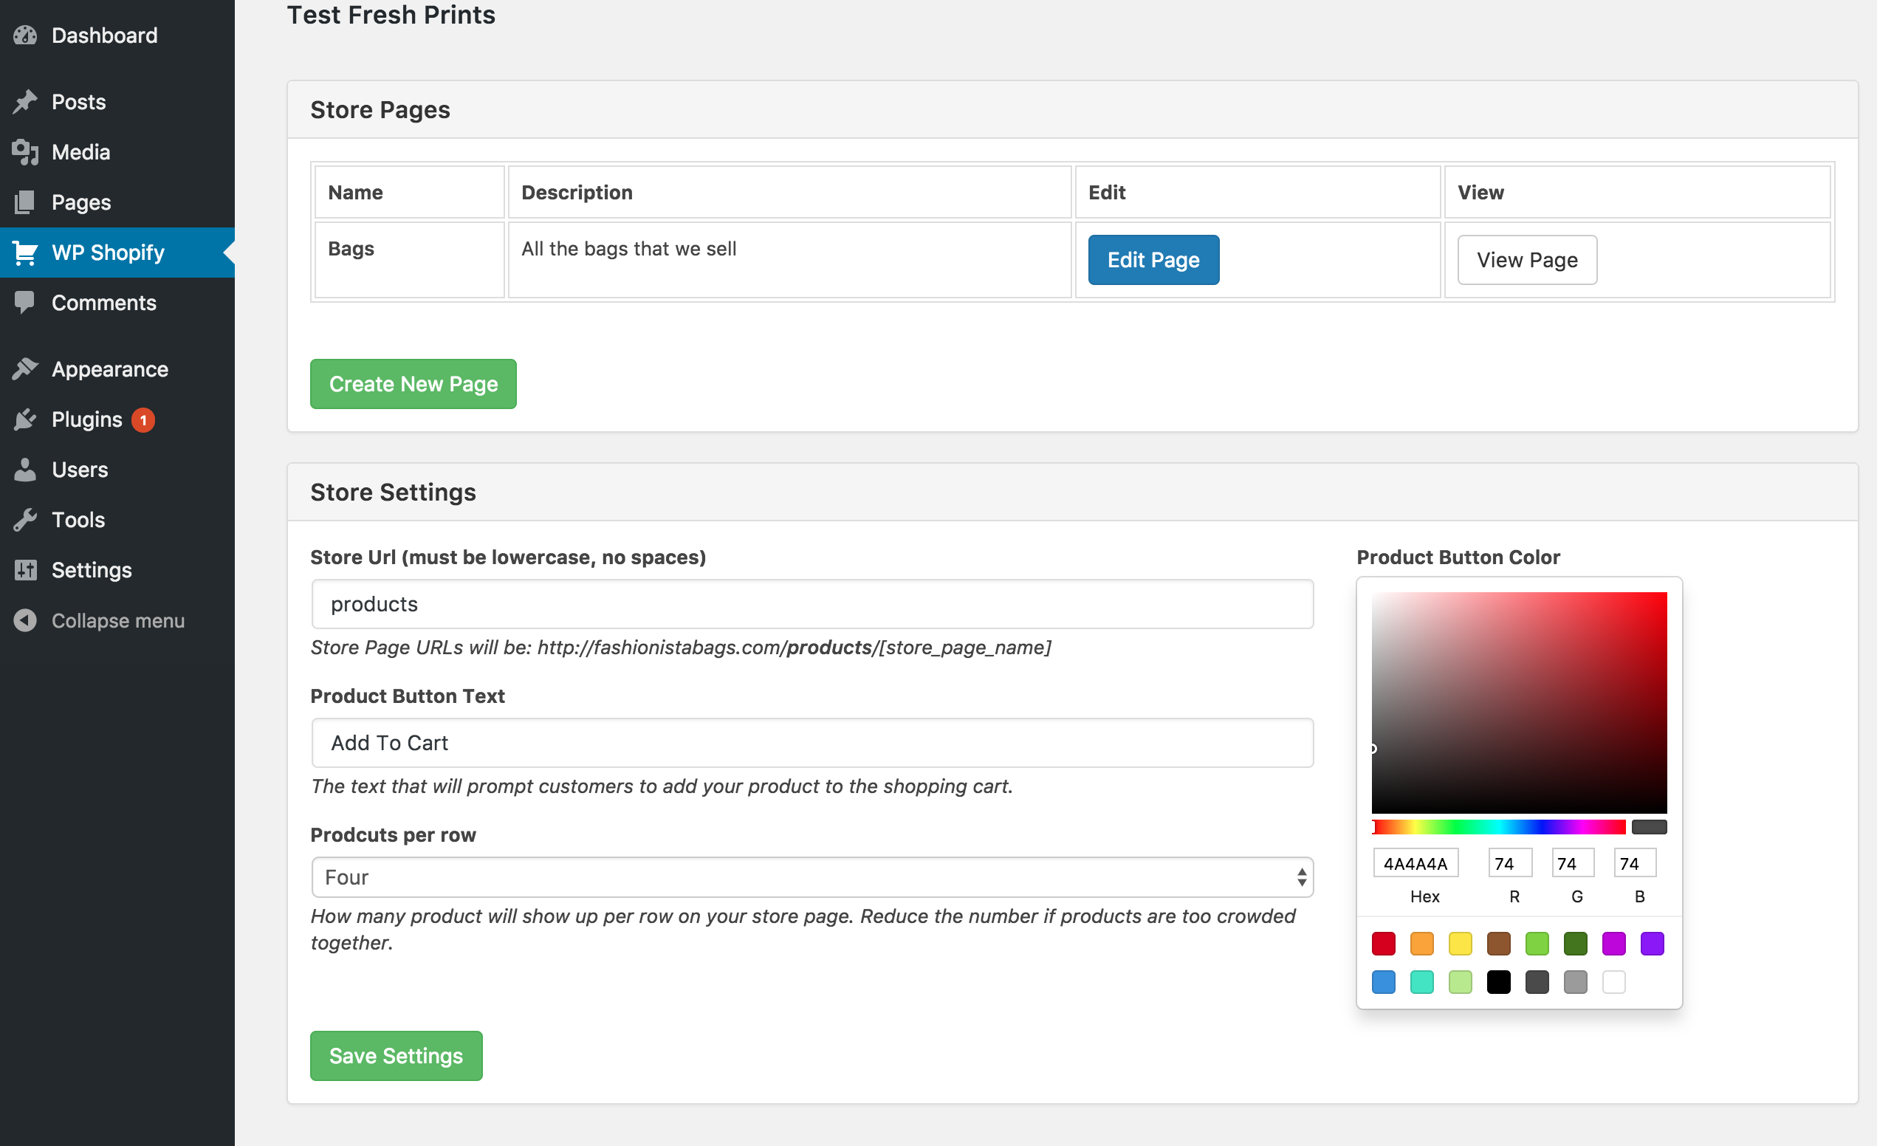Image resolution: width=1877 pixels, height=1146 pixels.
Task: Click the Pages document icon
Action: 25,202
